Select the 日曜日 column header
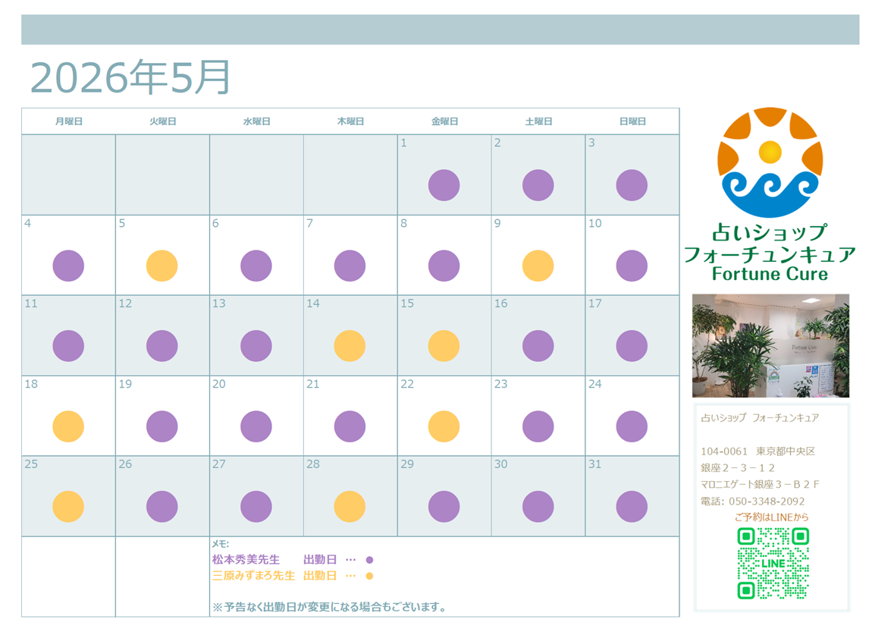Viewport: 875px width, 635px height. click(632, 121)
